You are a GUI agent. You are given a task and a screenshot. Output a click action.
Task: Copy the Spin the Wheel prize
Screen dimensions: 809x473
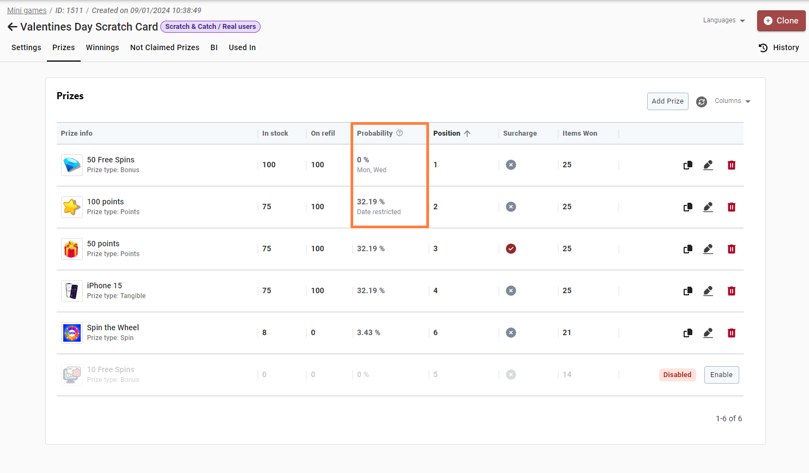(688, 333)
